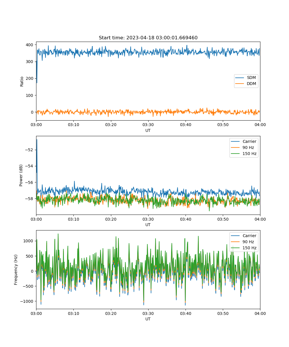Click the -52 tick on the Power axis
The height and width of the screenshot is (347, 289).
tap(30, 150)
